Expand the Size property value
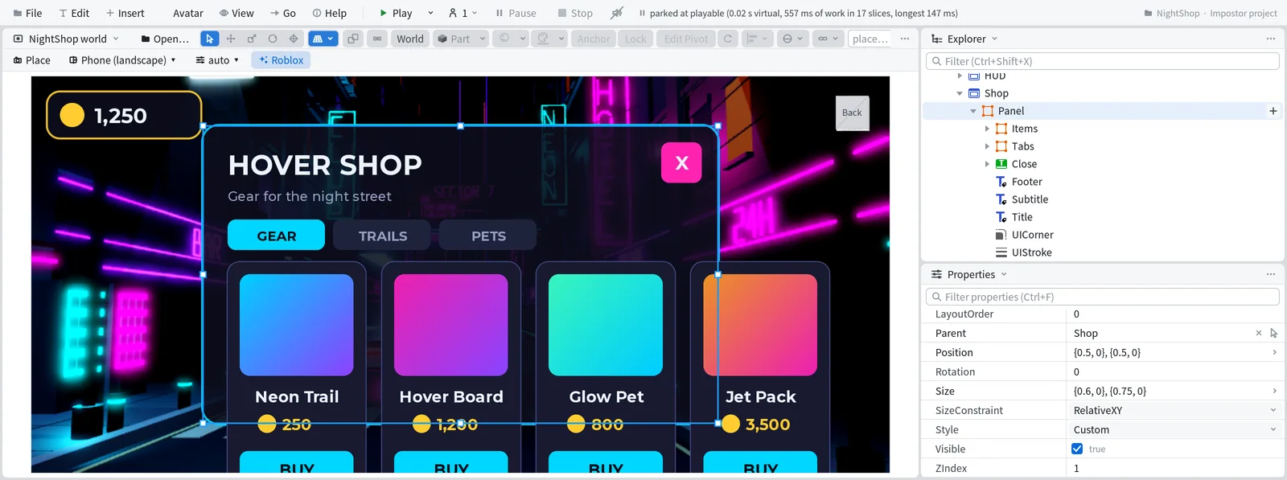The image size is (1287, 480). [1274, 391]
